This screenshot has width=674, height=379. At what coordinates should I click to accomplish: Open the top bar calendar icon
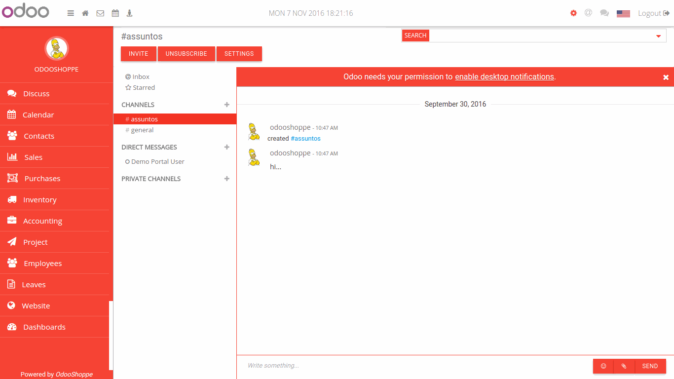pyautogui.click(x=115, y=13)
